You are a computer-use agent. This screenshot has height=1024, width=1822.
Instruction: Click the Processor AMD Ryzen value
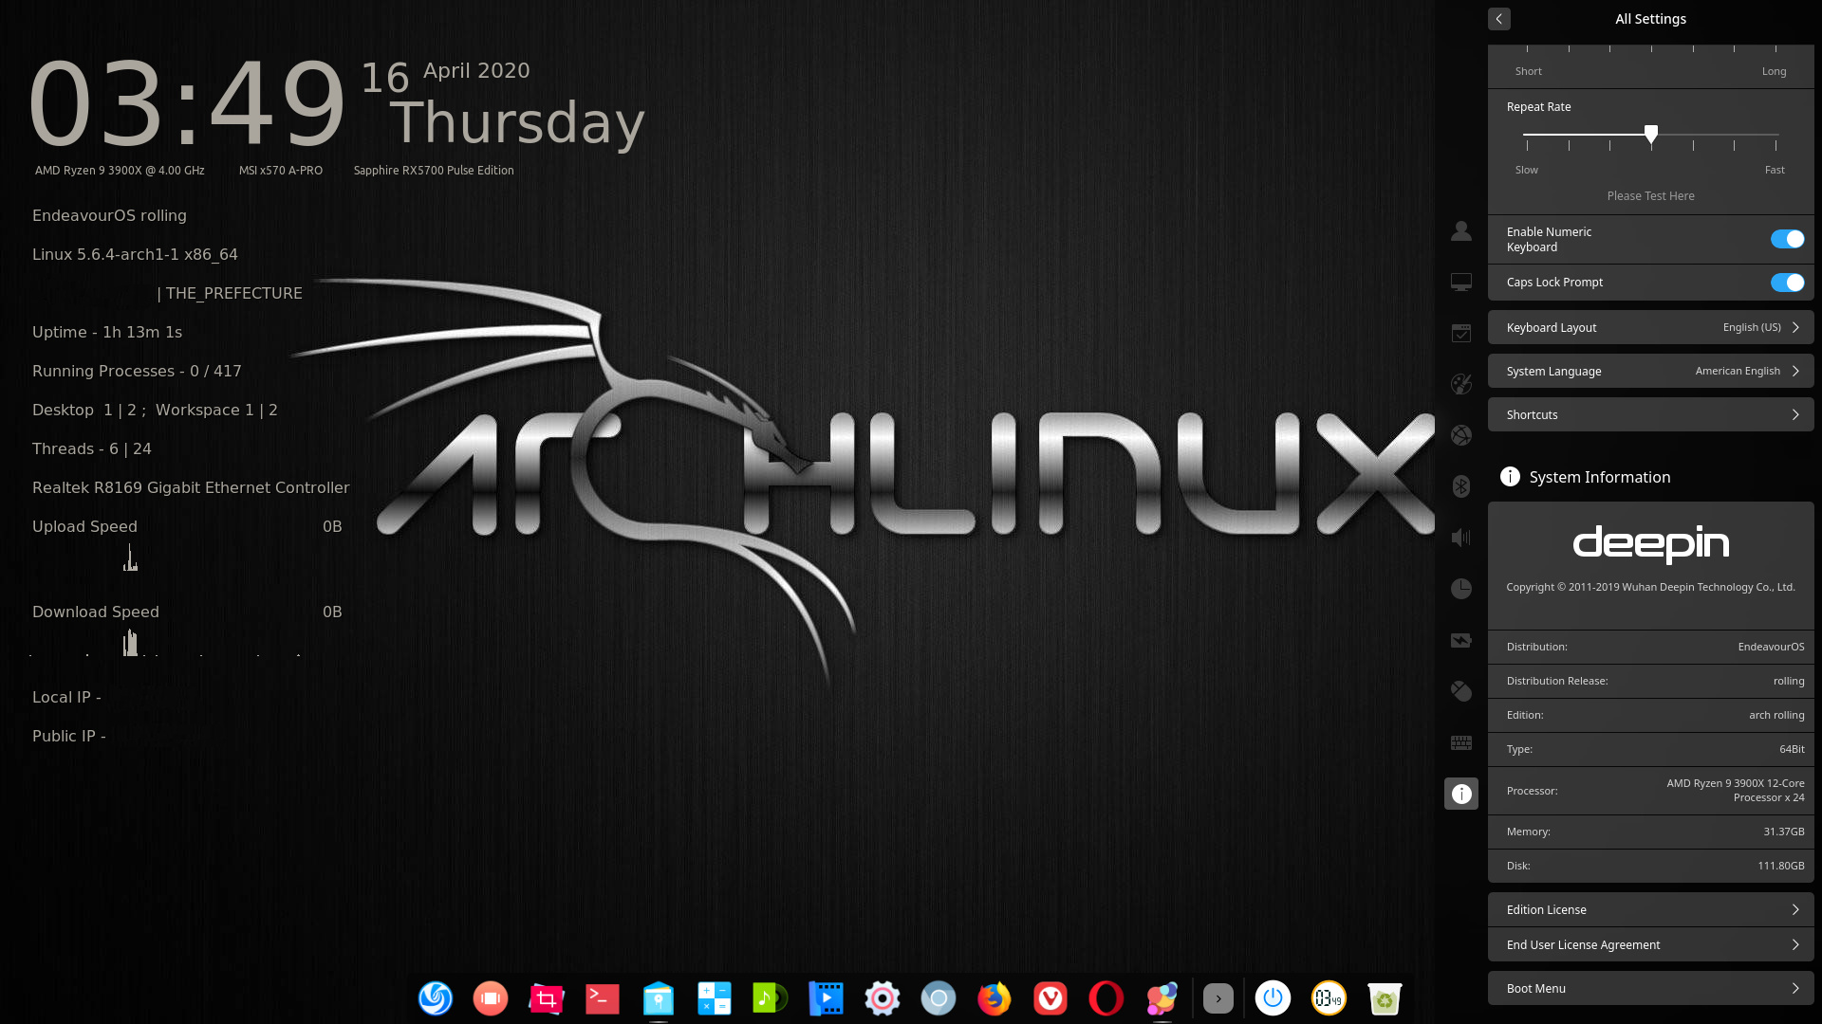(x=1736, y=790)
